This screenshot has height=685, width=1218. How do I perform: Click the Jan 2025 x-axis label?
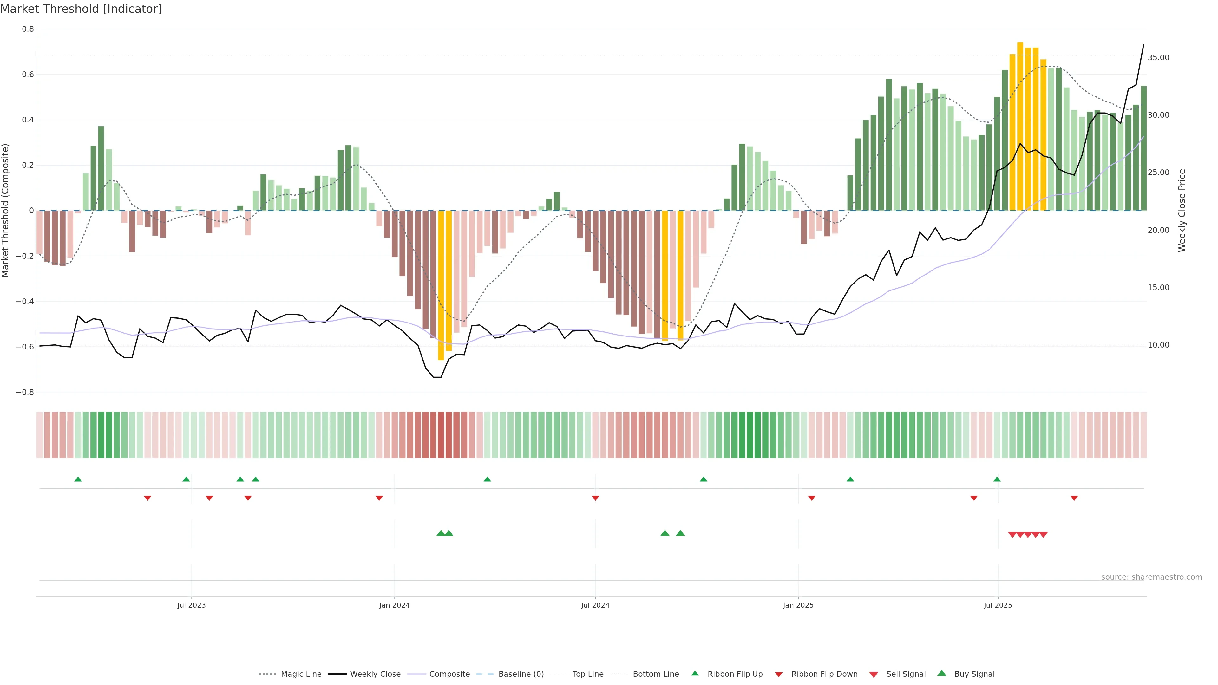tap(798, 605)
